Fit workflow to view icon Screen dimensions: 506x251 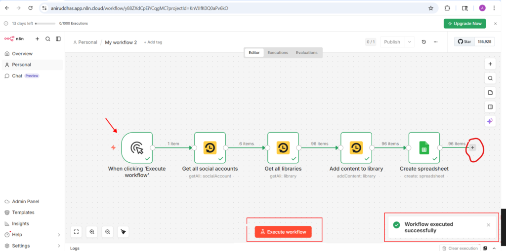click(76, 232)
